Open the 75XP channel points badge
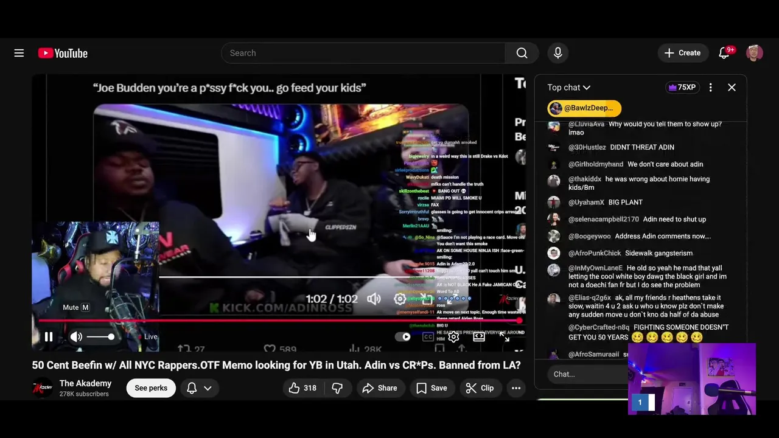This screenshot has width=779, height=438. point(682,88)
